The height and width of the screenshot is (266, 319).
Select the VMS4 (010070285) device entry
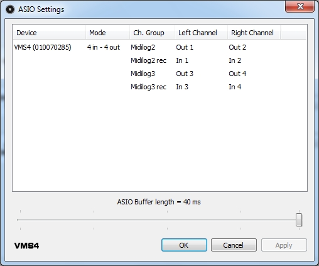coord(43,47)
